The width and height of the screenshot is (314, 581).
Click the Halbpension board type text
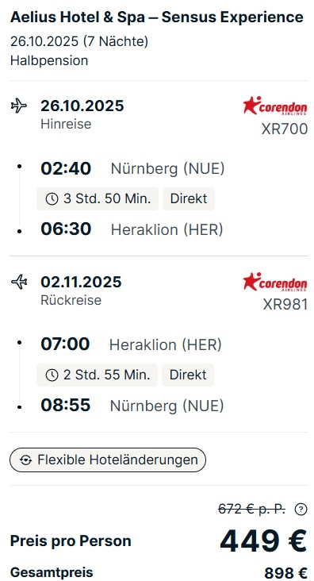49,60
